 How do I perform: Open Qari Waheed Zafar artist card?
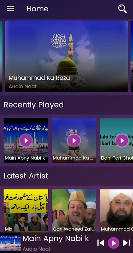tap(74, 211)
